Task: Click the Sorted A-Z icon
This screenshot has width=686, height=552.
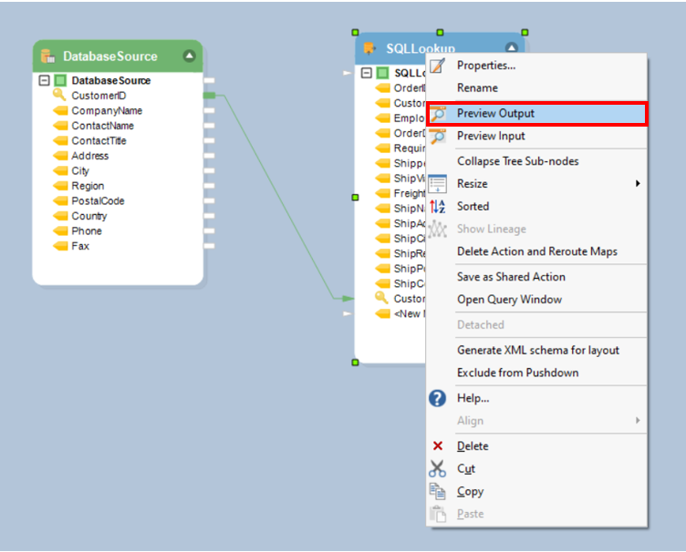Action: point(438,207)
